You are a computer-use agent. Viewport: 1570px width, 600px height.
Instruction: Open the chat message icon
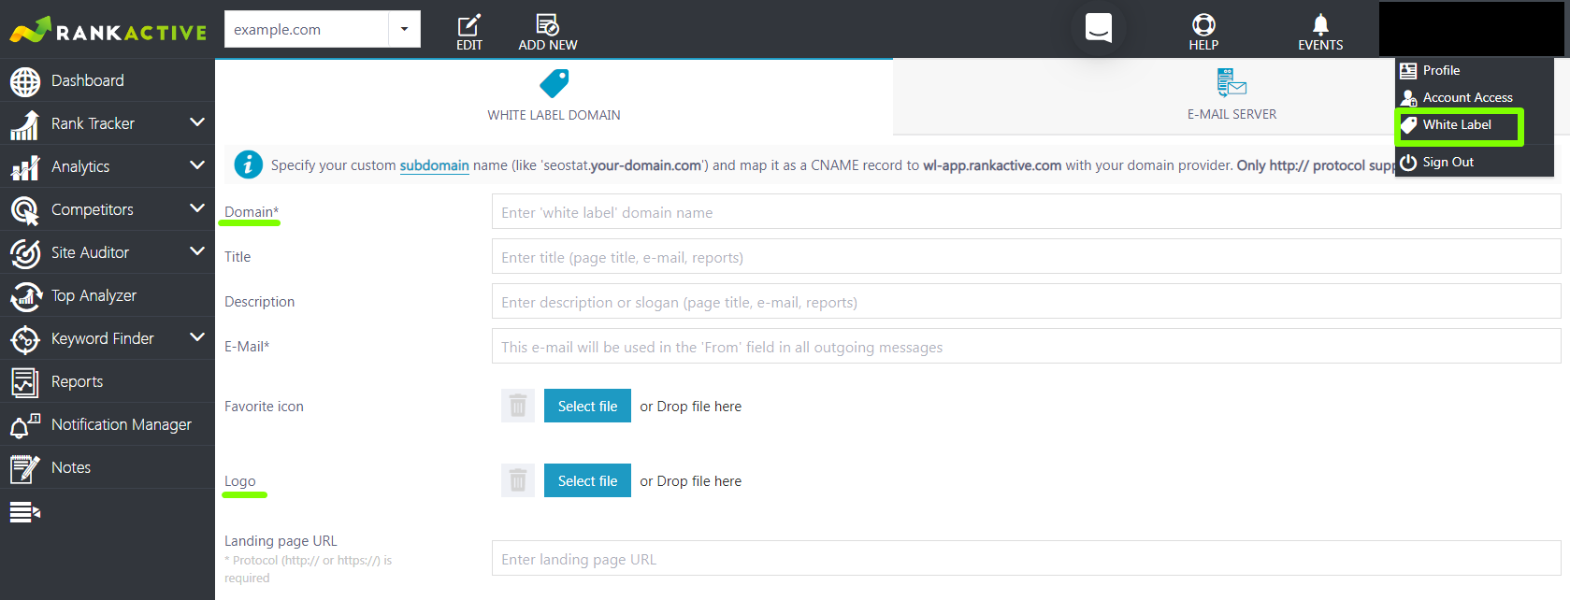1099,28
